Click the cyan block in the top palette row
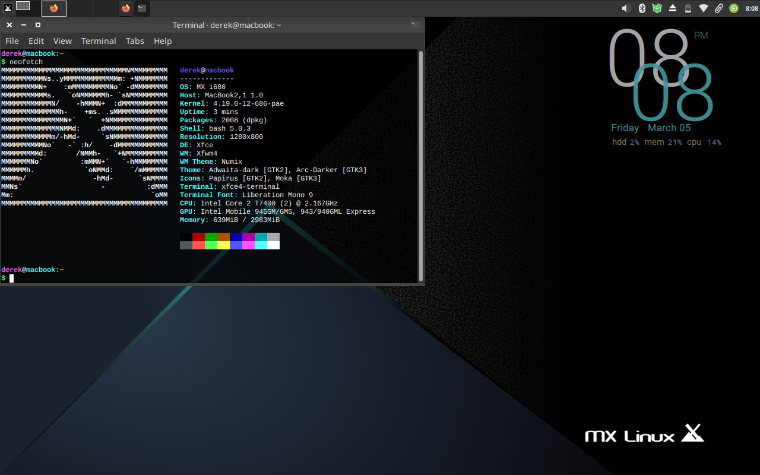760x475 pixels. point(261,236)
